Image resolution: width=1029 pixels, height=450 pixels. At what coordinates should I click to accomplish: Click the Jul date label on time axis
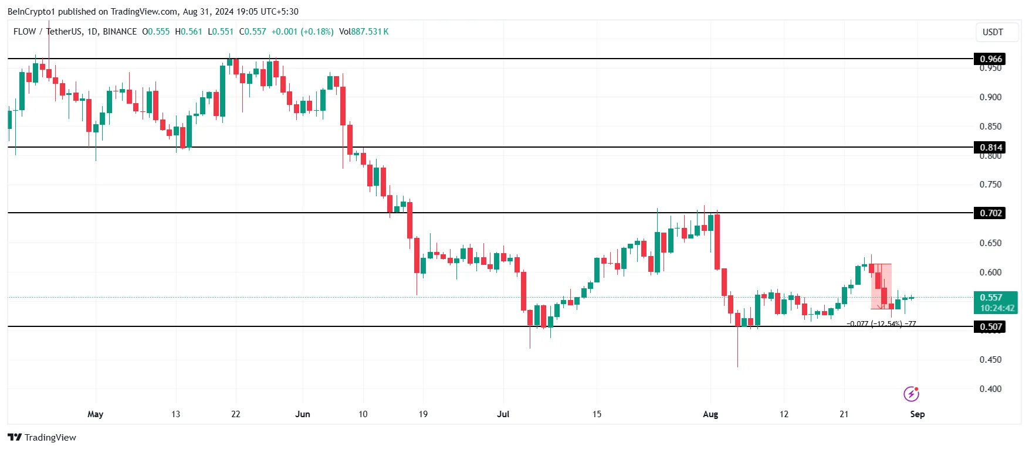pos(503,414)
